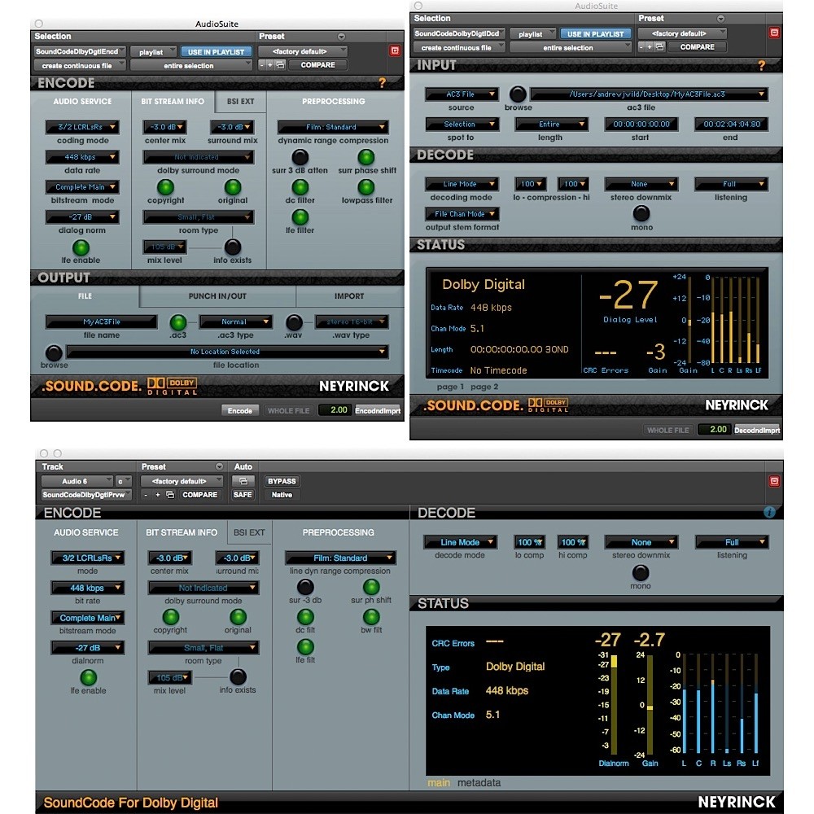
Task: Click settings-copy icon next to COMPARE in Encode window
Action: point(280,65)
